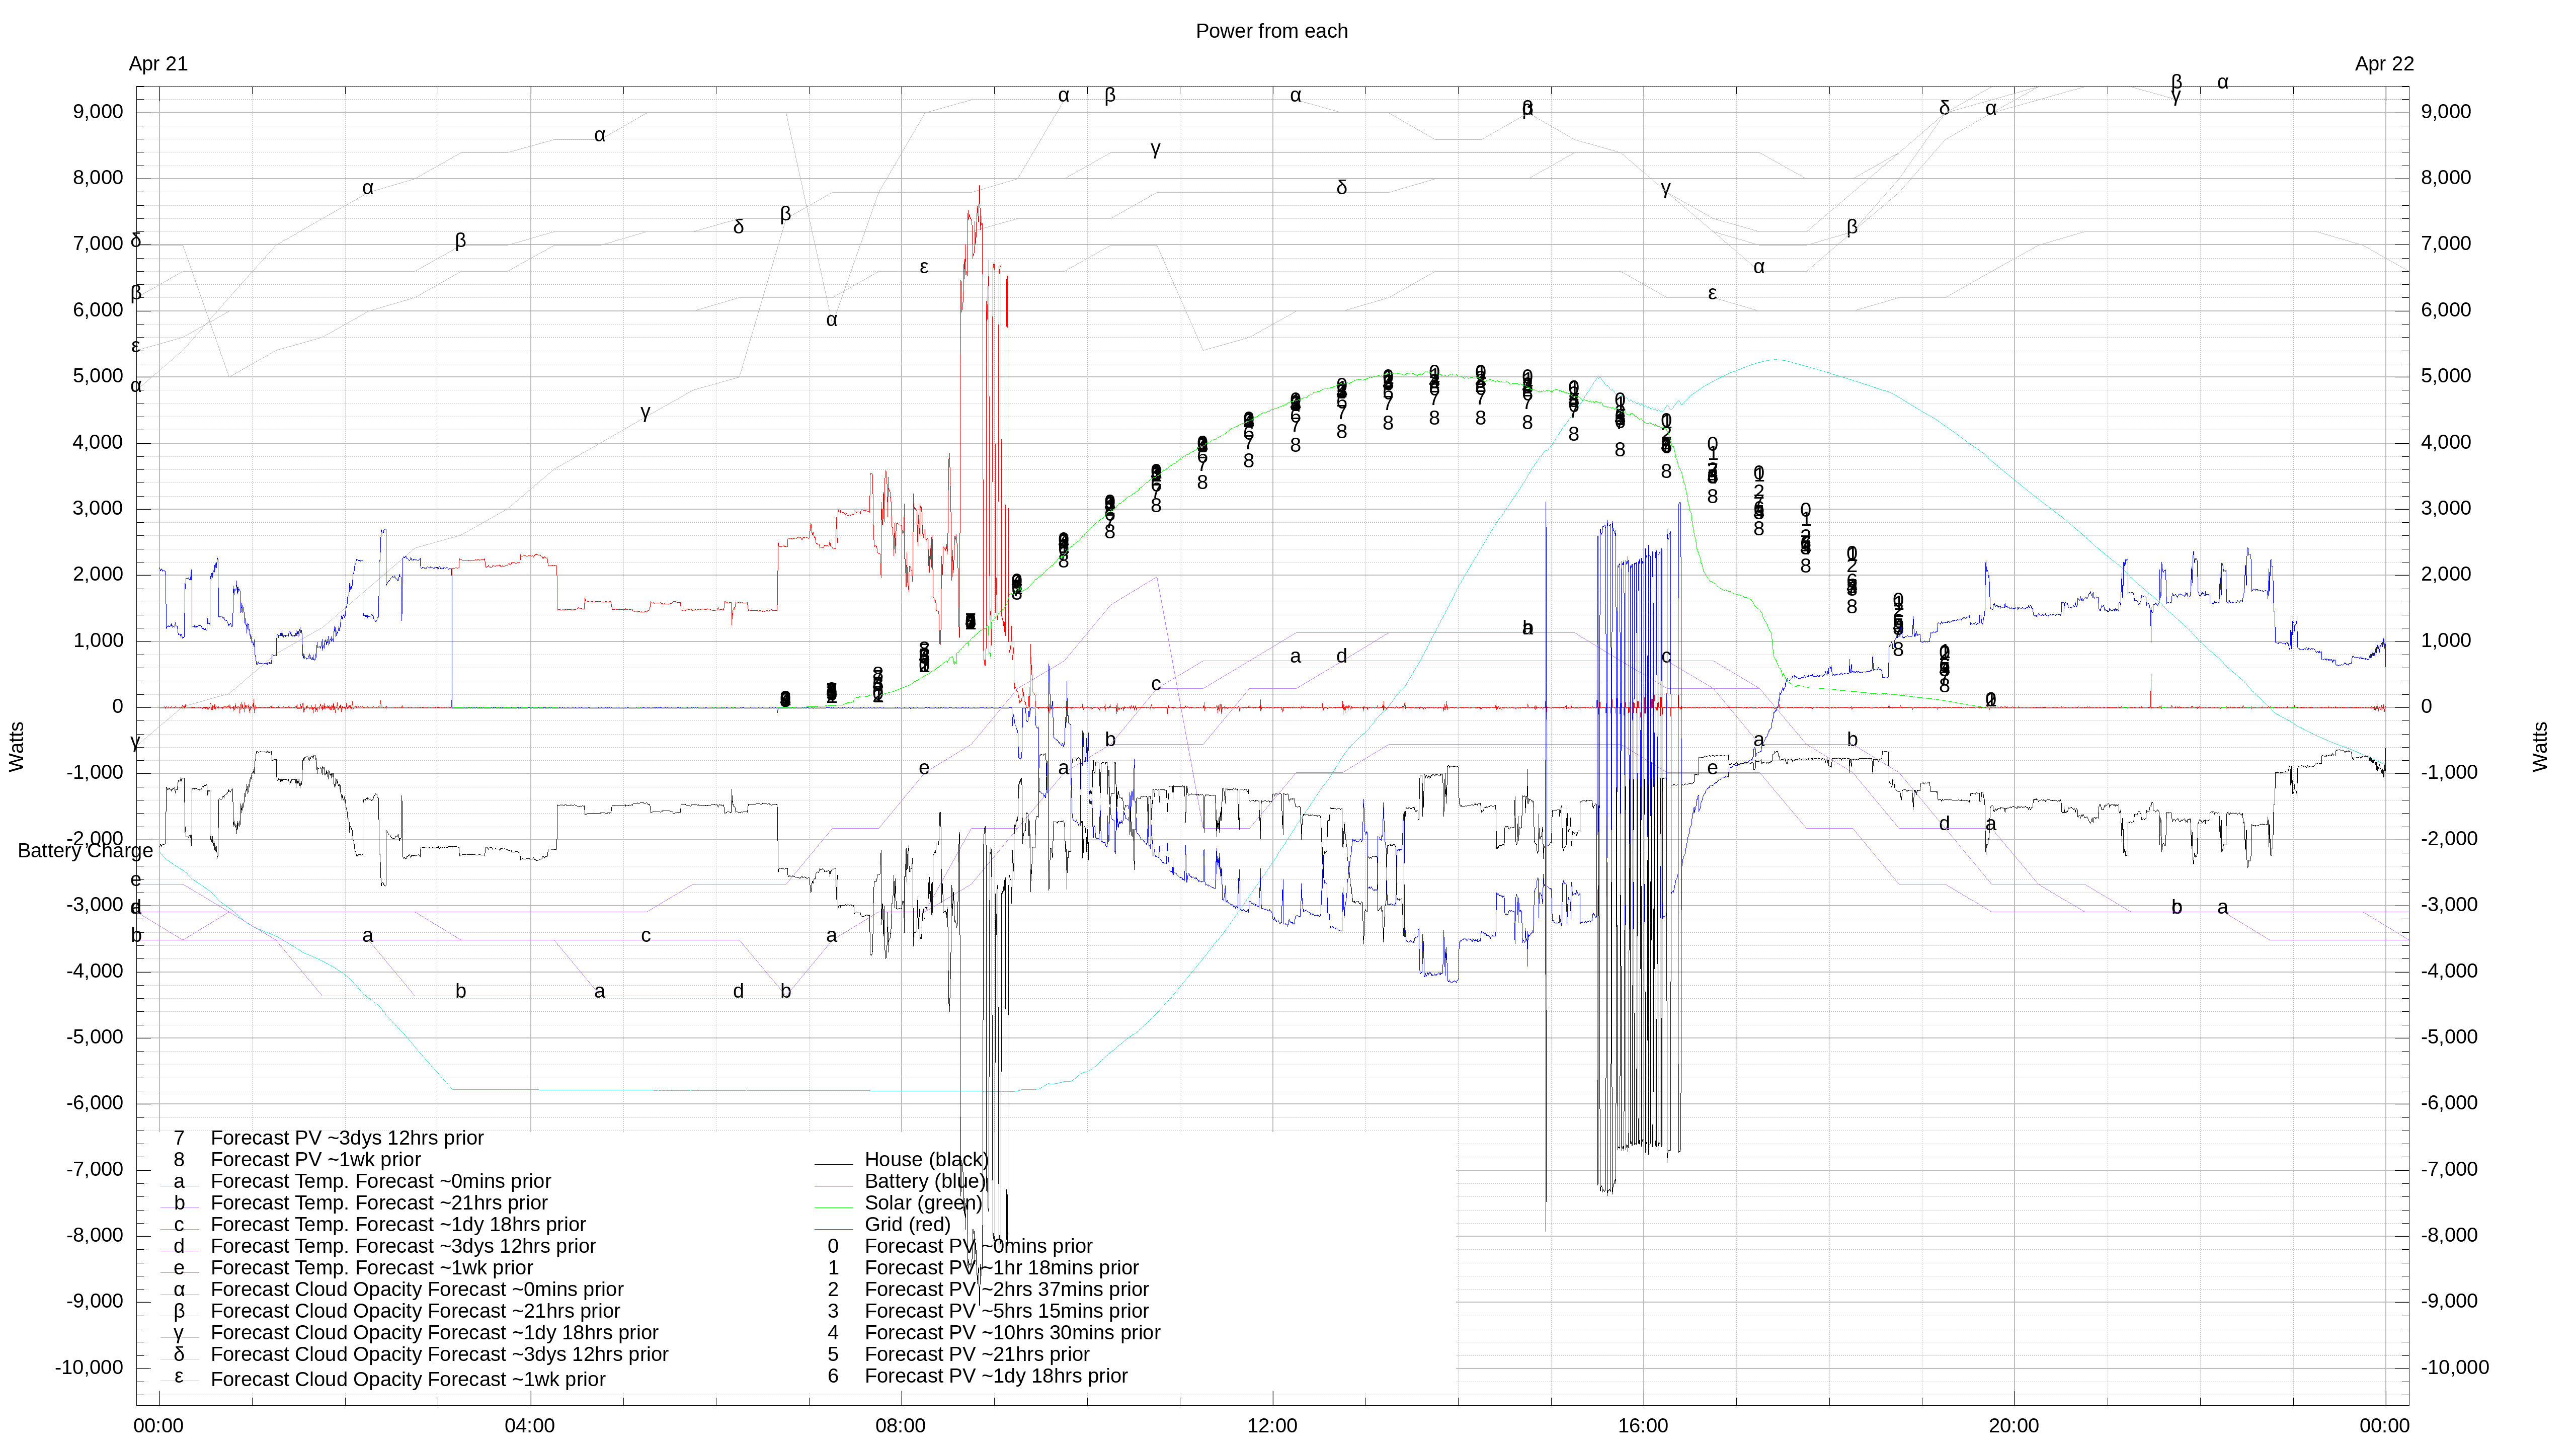Select legend 'Forecast PV ~1dy 18hrs prior'
Screen dimensions: 2576x1449
point(995,1377)
